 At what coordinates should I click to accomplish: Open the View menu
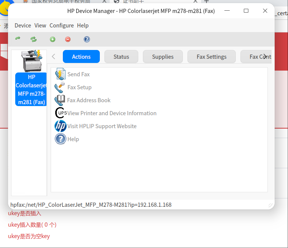click(40, 26)
